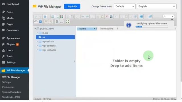Viewport: 182px width, 102px height.
Task: Click the view mode grid icon in second row
Action: click(x=57, y=22)
